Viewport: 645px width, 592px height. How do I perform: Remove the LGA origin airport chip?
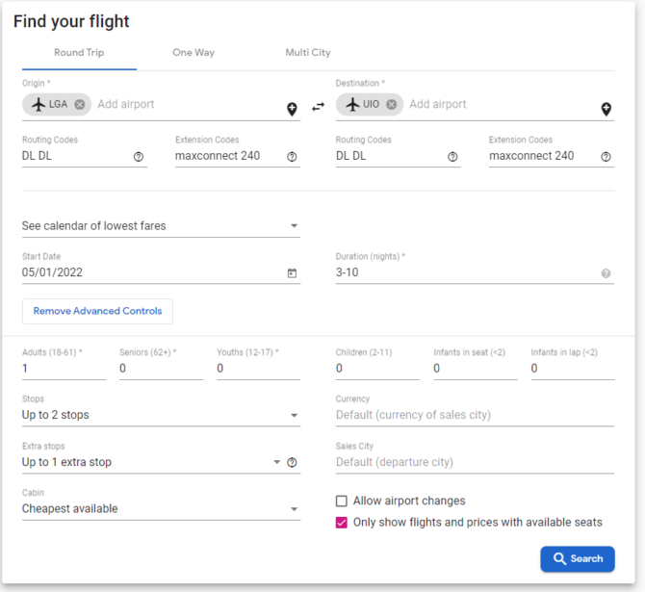coord(80,105)
